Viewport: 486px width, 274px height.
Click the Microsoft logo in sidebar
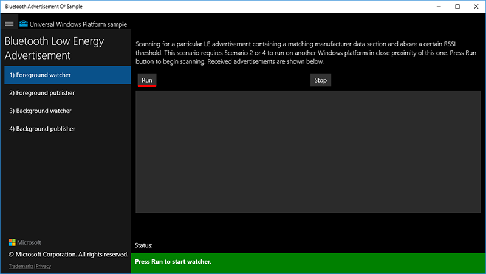click(25, 242)
